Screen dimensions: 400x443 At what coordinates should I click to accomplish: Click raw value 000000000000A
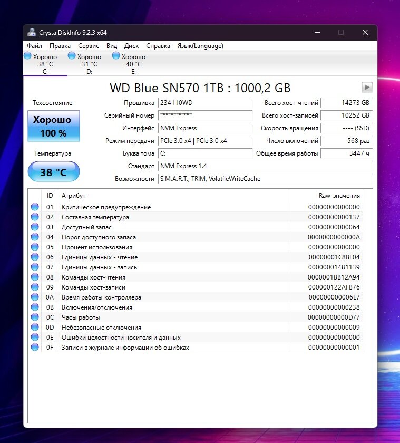click(x=334, y=237)
